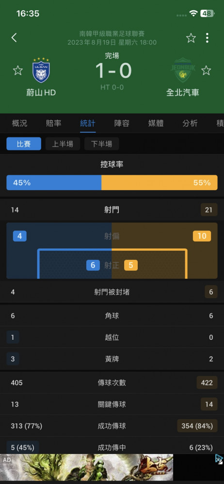Image resolution: width=224 pixels, height=484 pixels.
Task: Select the 上半場 filter button
Action: [63, 144]
